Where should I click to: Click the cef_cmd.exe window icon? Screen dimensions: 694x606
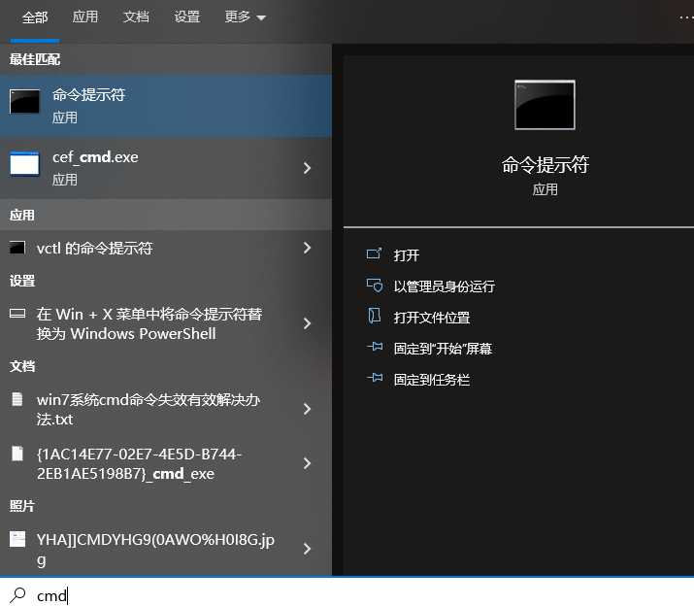(x=25, y=164)
